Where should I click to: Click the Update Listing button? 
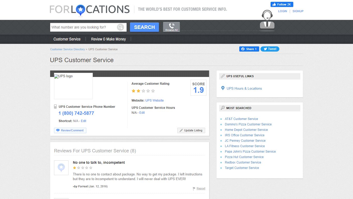click(x=191, y=130)
